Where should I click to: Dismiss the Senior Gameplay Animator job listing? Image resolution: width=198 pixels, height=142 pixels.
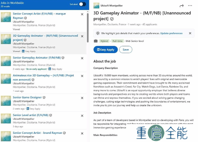(82, 58)
